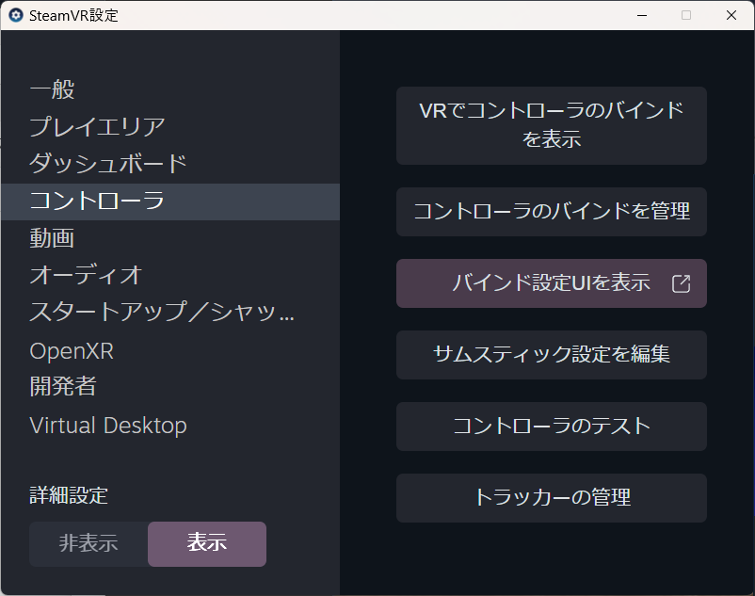Select the OpenXR tab
The image size is (755, 596).
point(72,350)
